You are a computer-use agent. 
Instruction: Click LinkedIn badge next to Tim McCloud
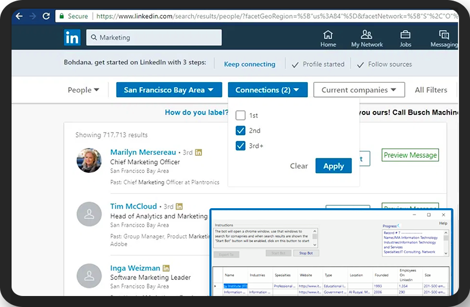click(x=179, y=206)
